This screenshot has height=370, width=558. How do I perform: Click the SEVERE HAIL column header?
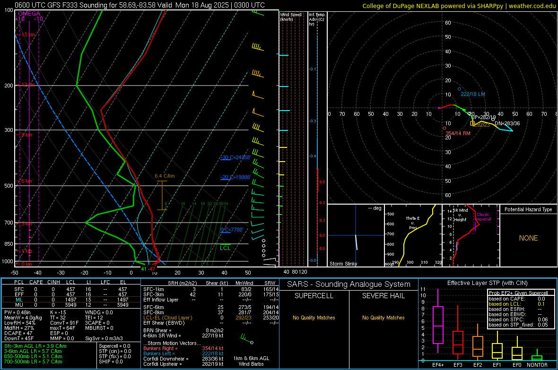click(383, 296)
